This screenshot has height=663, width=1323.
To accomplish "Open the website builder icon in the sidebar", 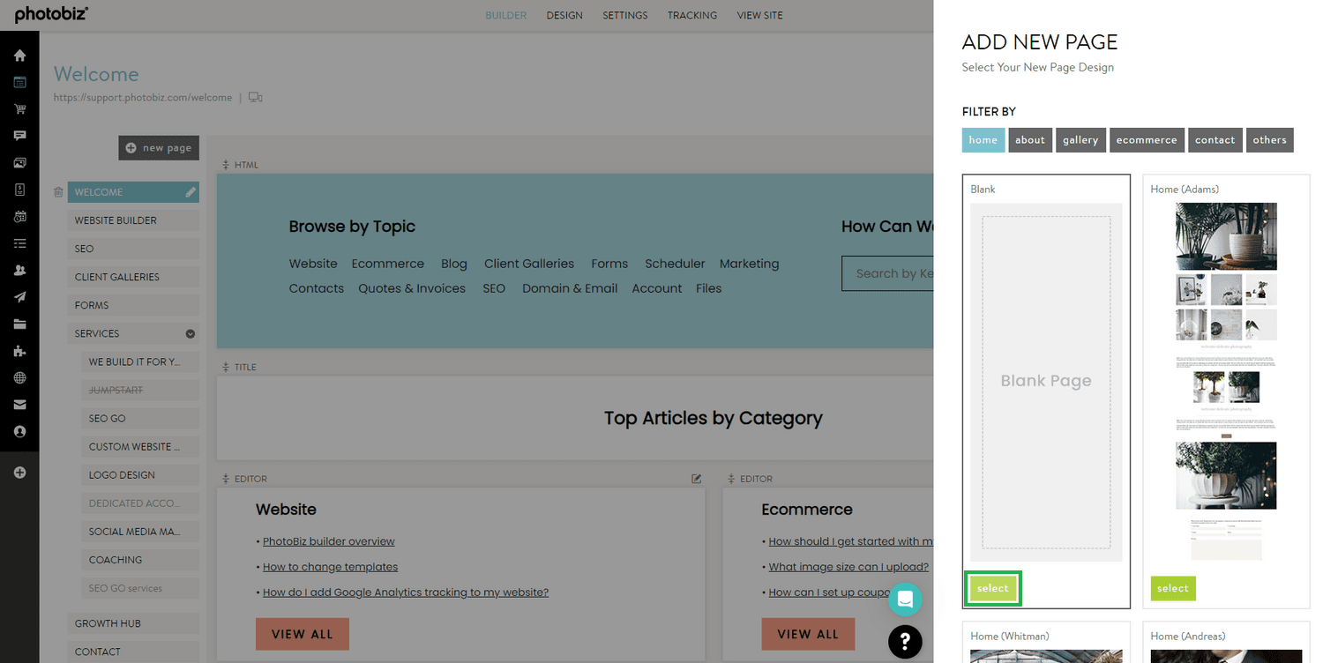I will point(19,82).
